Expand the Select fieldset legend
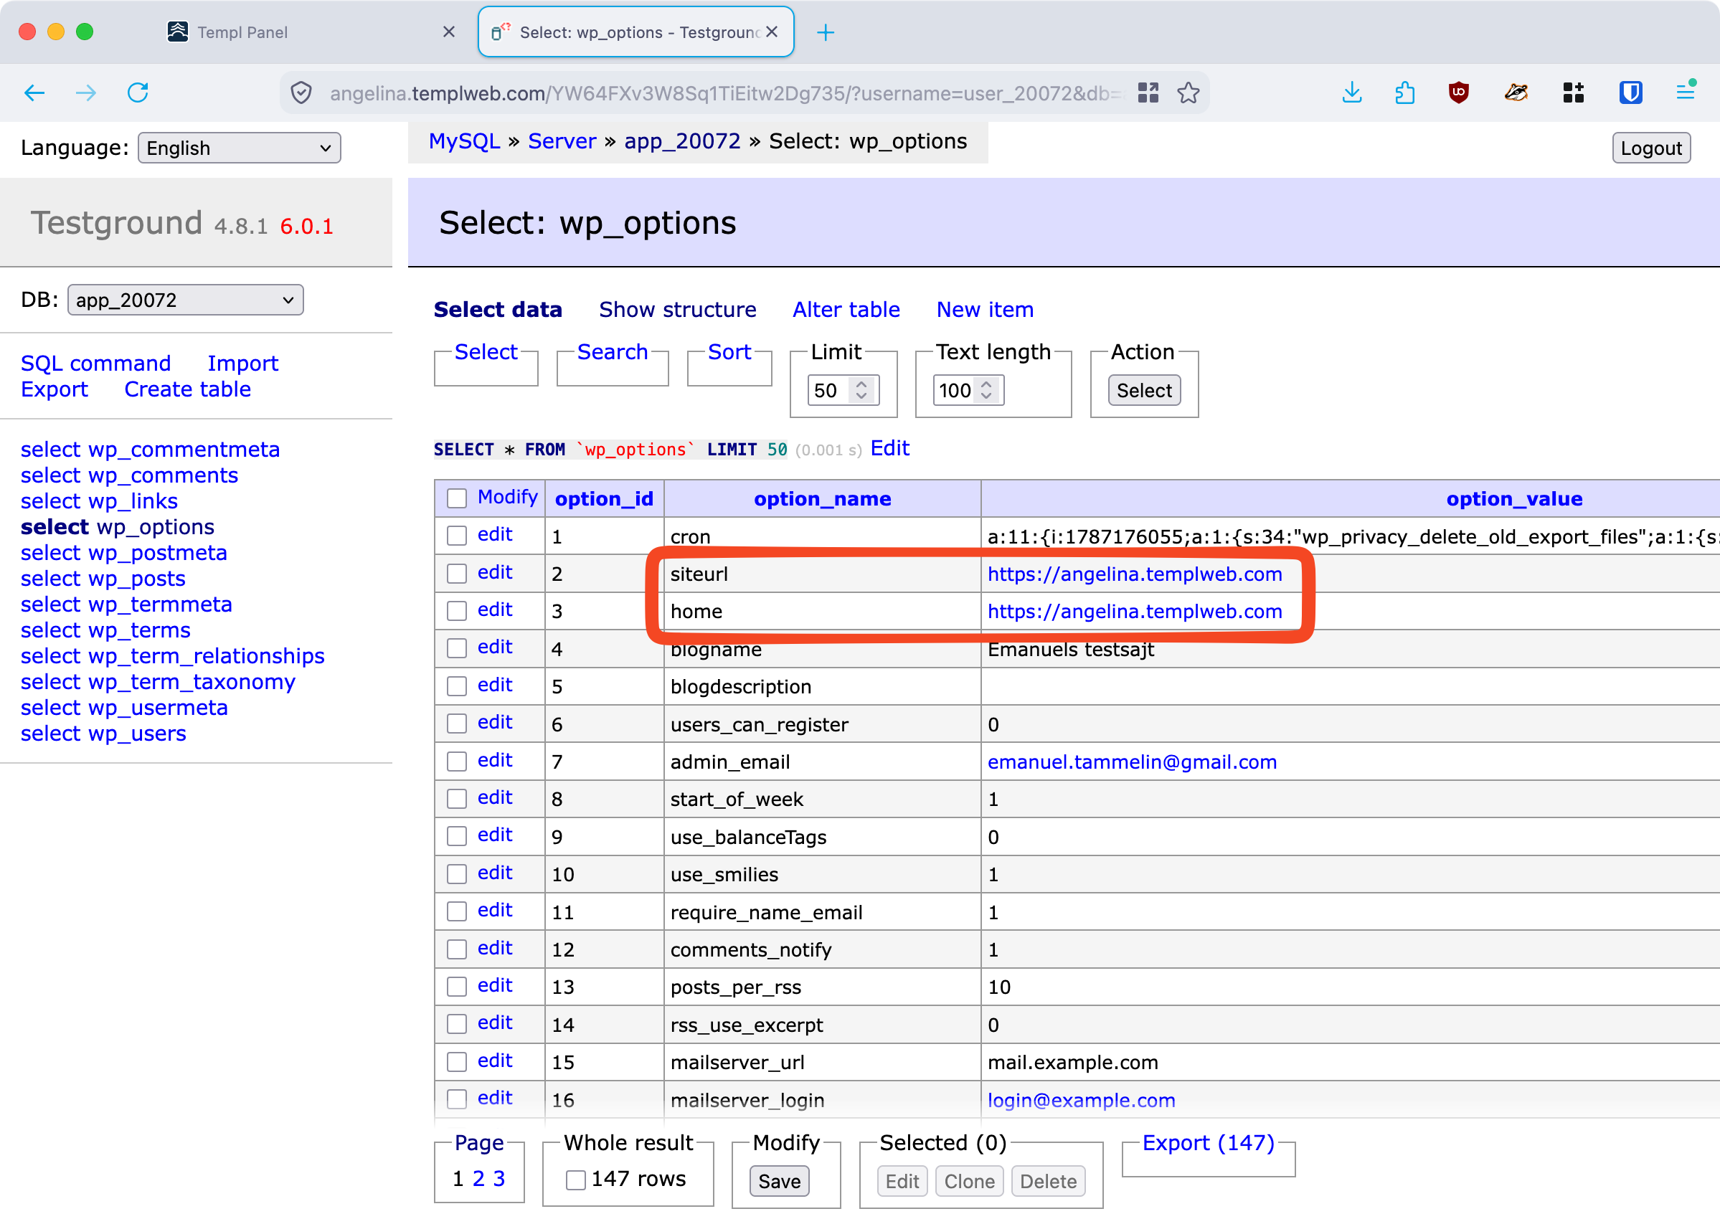 [x=486, y=352]
